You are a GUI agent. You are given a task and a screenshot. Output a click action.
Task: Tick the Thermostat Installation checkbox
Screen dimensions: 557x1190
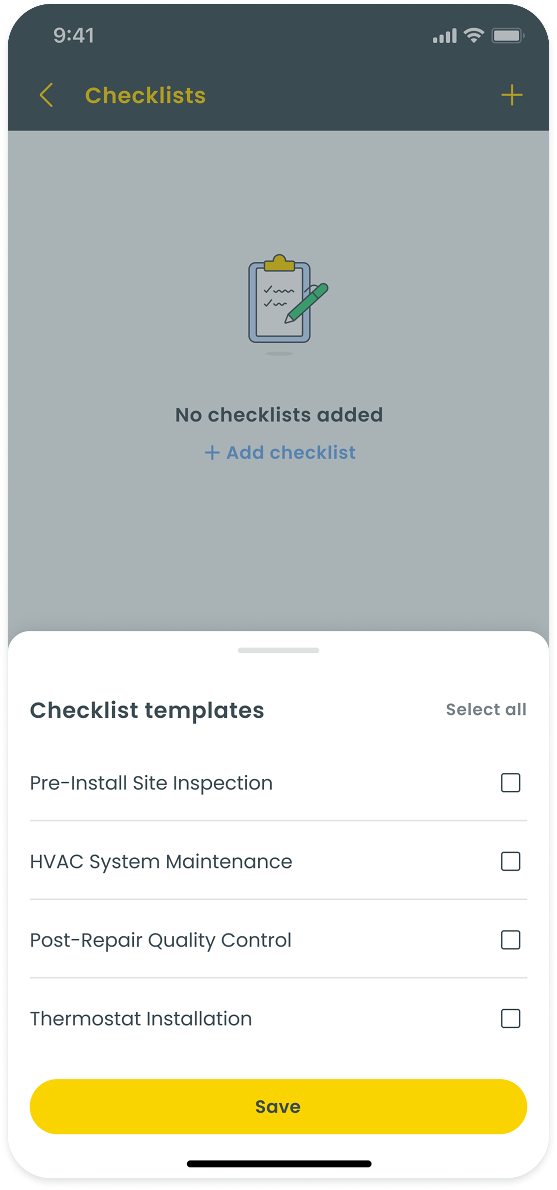point(510,1018)
